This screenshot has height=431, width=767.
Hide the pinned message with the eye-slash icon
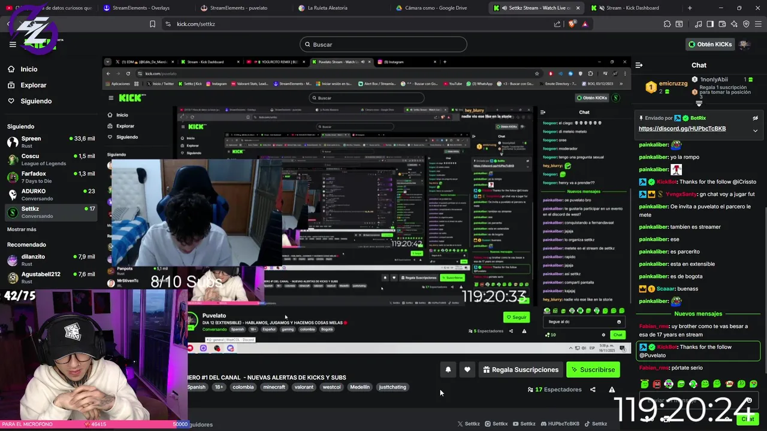pyautogui.click(x=756, y=118)
